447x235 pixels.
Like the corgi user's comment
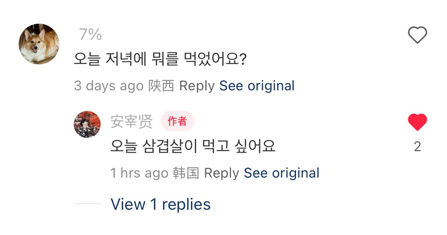[417, 36]
